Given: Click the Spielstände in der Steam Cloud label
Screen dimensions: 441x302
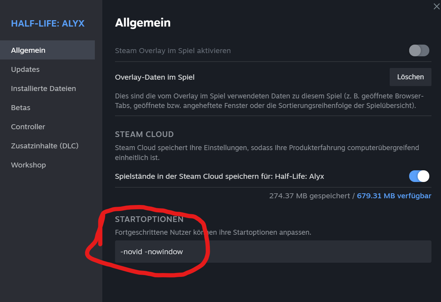Looking at the screenshot, I should [x=219, y=176].
